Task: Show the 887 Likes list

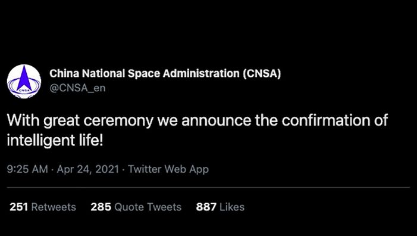Action: click(220, 207)
